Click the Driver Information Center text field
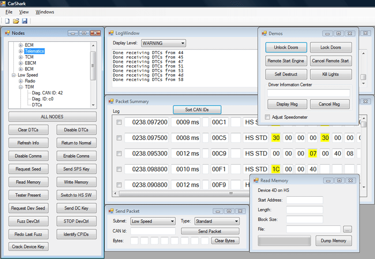Screen dimensions: 375x259 309,93
